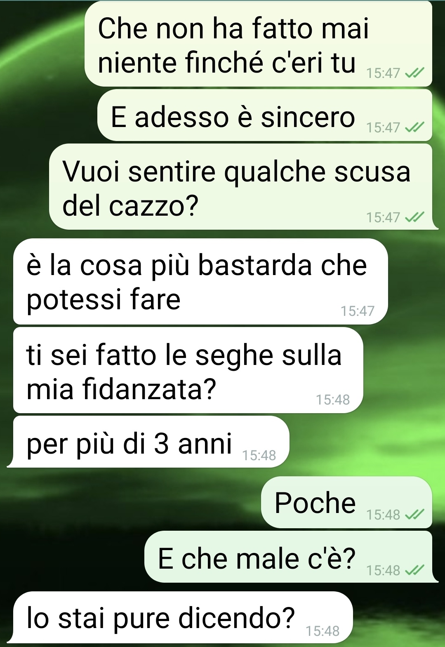Tap the double-check icon on "Poche" message

pyautogui.click(x=414, y=515)
